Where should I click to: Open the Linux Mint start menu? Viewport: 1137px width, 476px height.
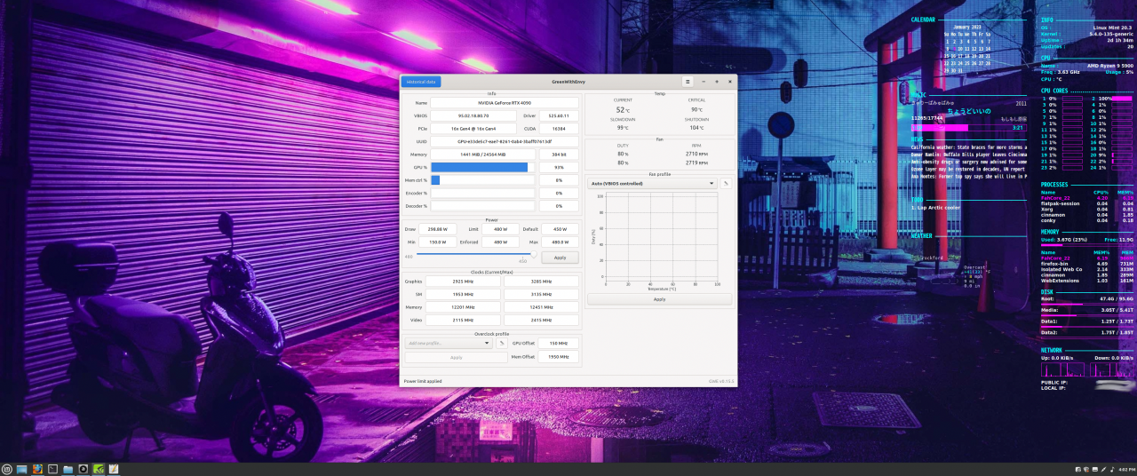coord(7,468)
